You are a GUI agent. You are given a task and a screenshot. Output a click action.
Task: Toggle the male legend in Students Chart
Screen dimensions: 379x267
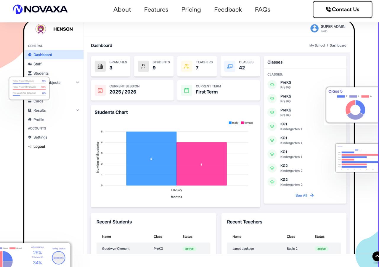click(x=233, y=123)
